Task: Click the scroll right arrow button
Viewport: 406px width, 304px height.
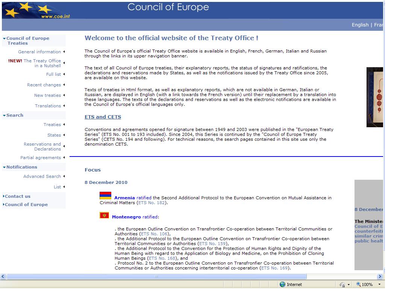Action: pyautogui.click(x=380, y=277)
